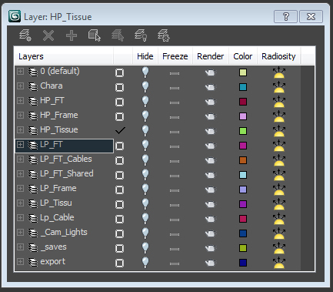Click Freeze/Unfreeze All Layers toolbar icon

(164, 35)
